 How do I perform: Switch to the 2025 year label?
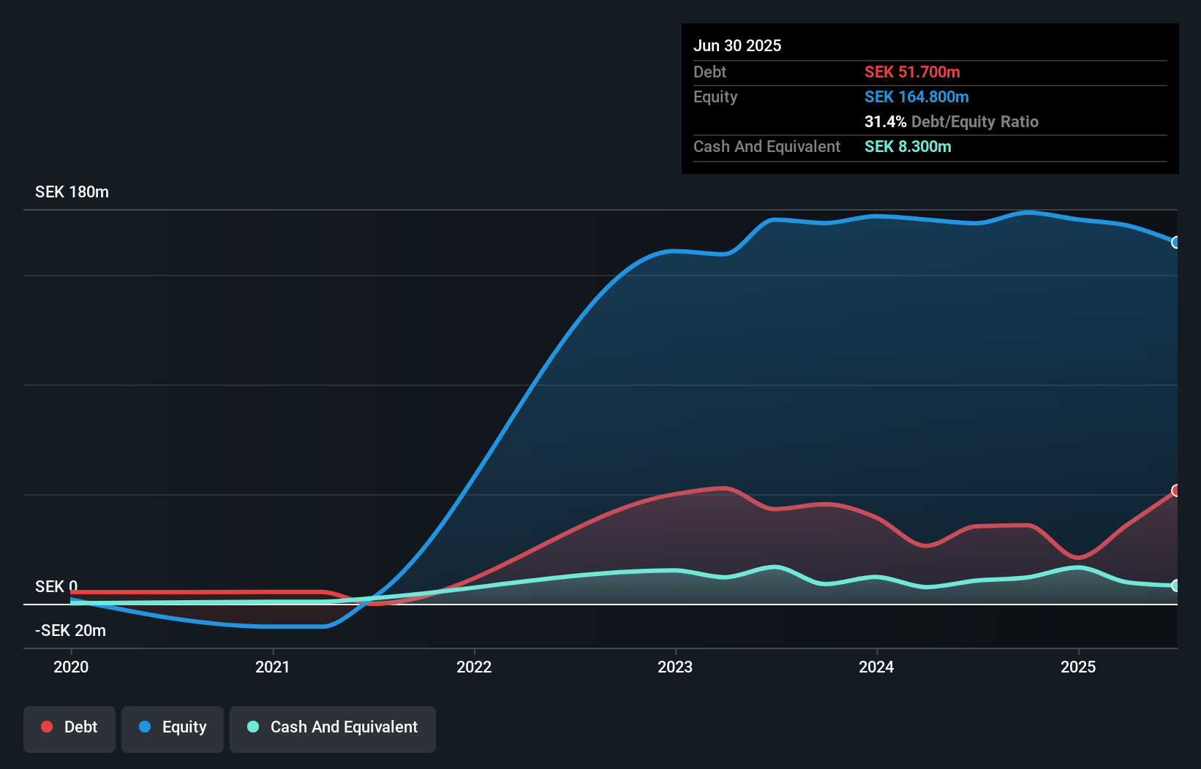coord(1079,667)
